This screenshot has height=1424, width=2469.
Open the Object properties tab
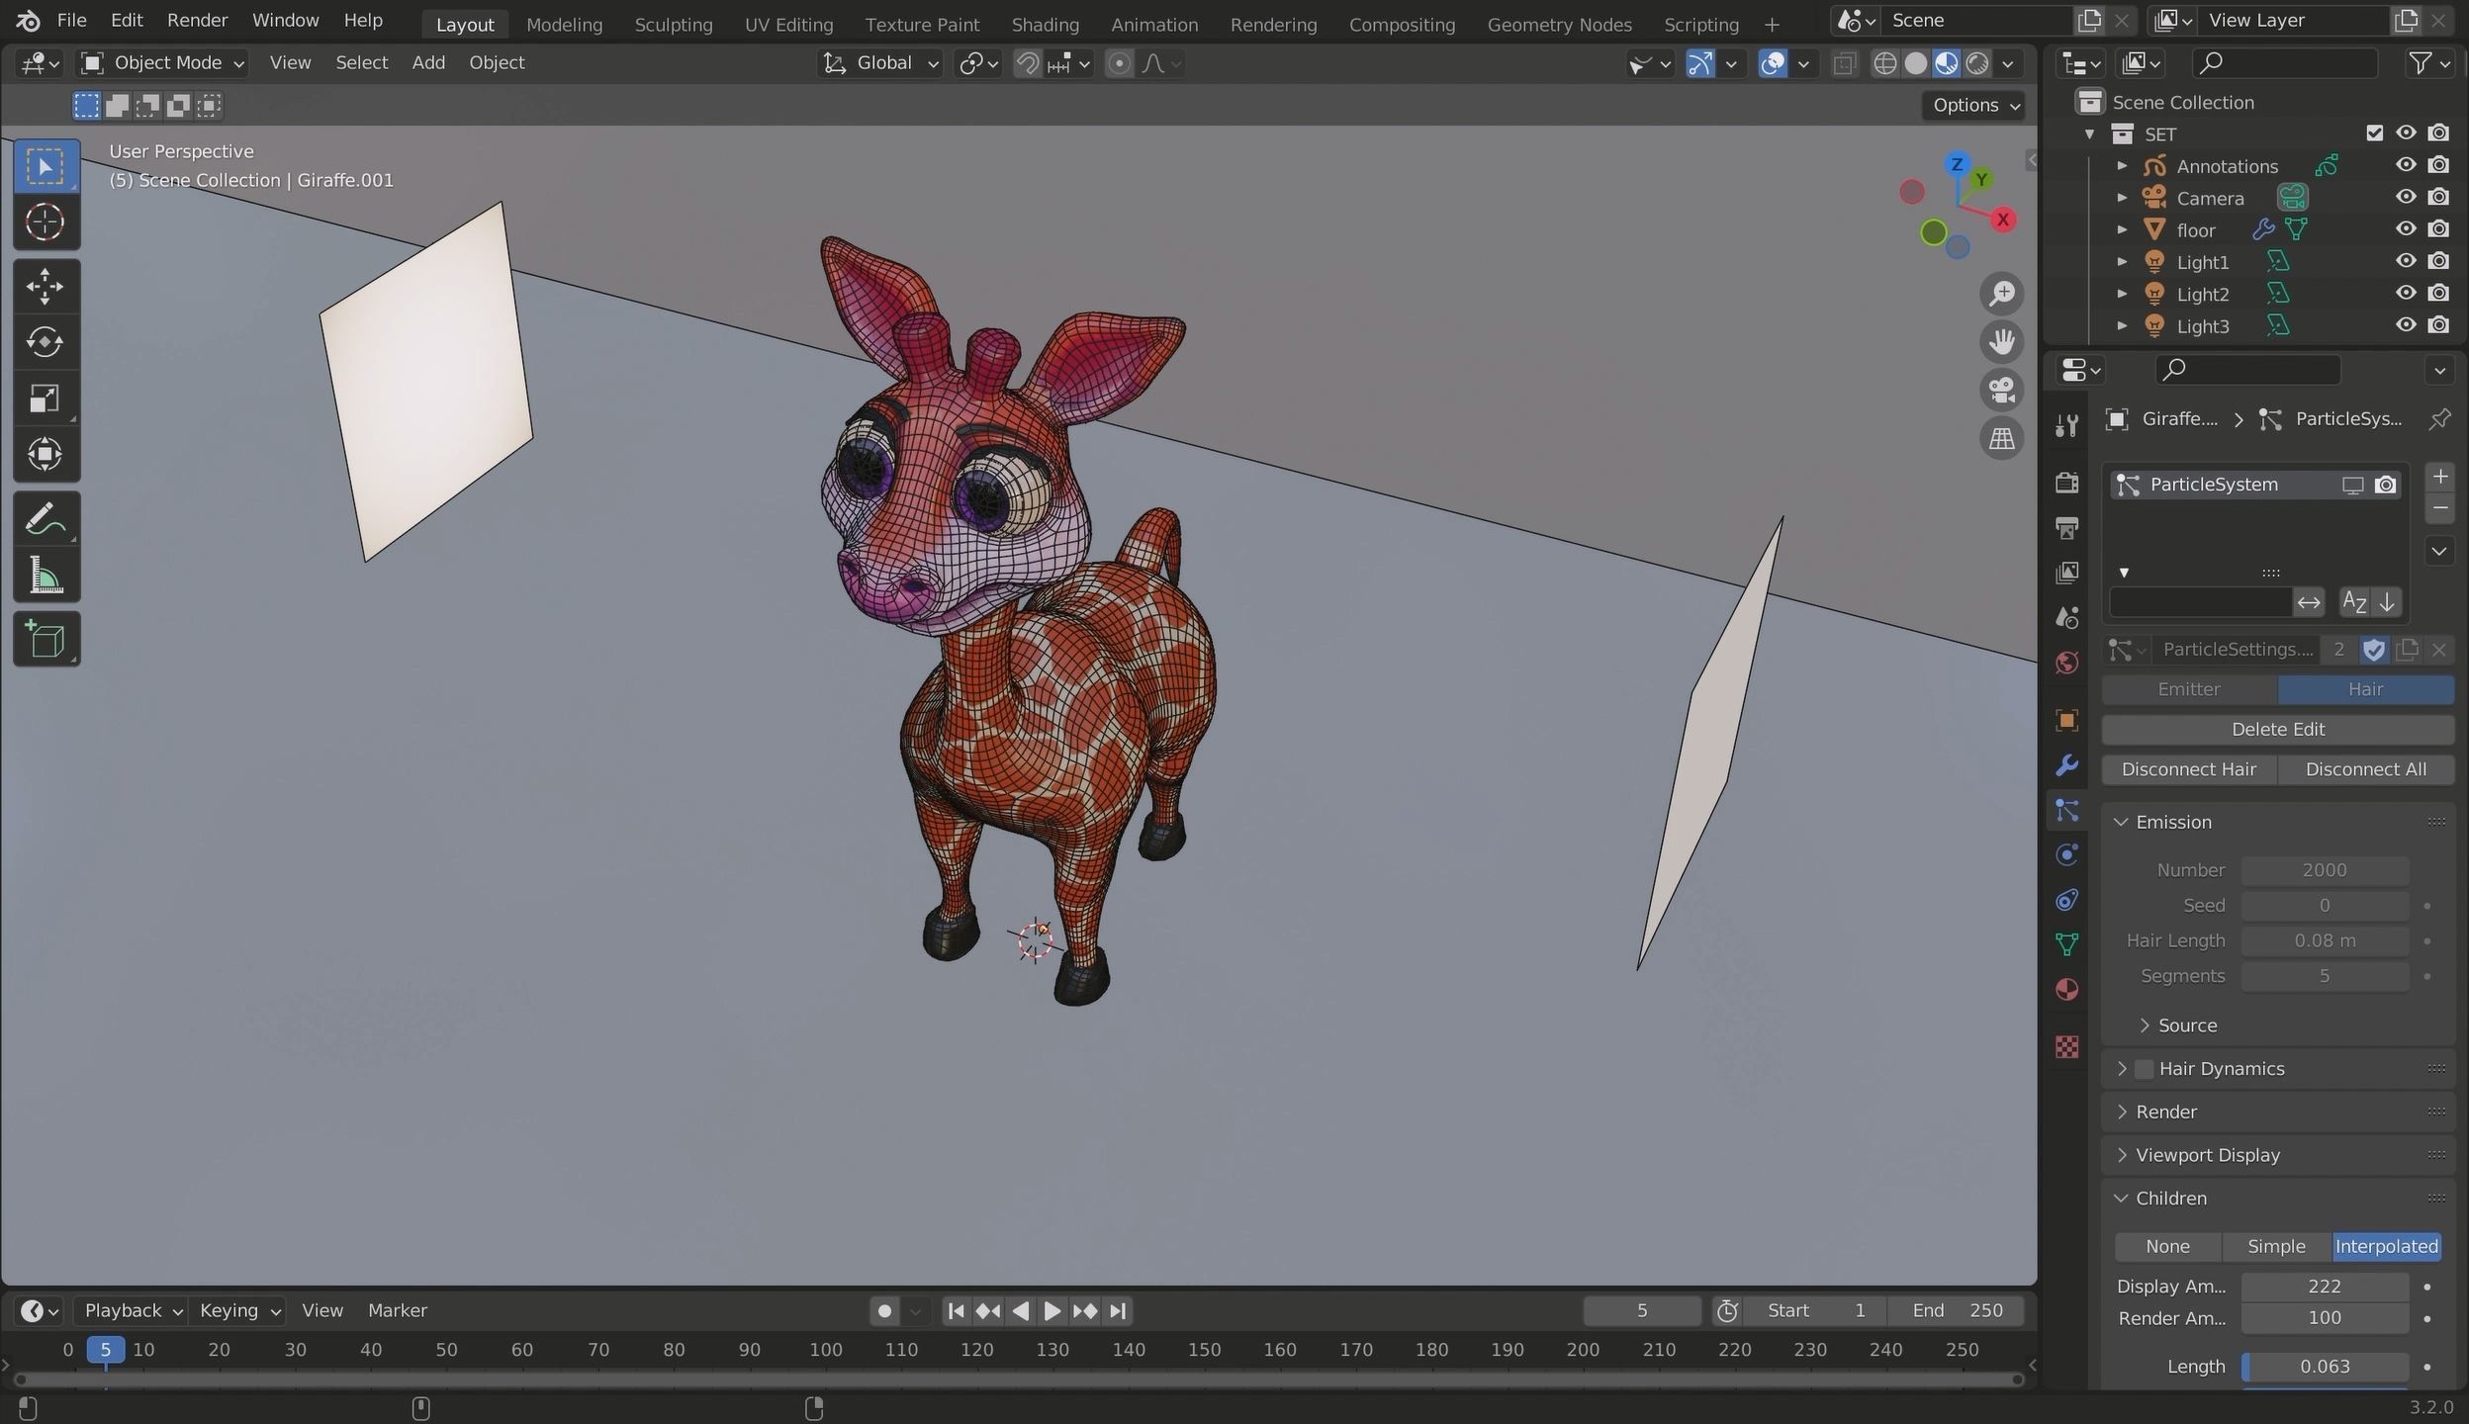coord(2066,720)
